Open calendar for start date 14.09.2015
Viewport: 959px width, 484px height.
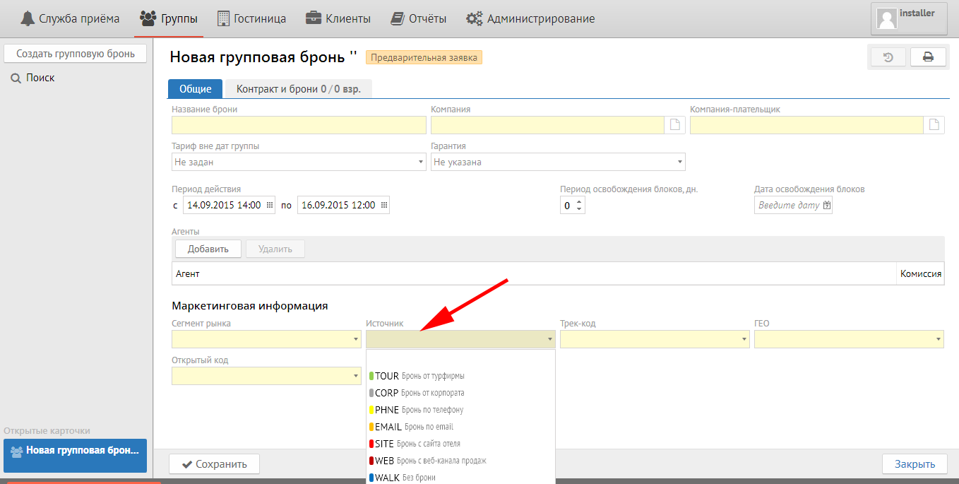click(x=269, y=206)
